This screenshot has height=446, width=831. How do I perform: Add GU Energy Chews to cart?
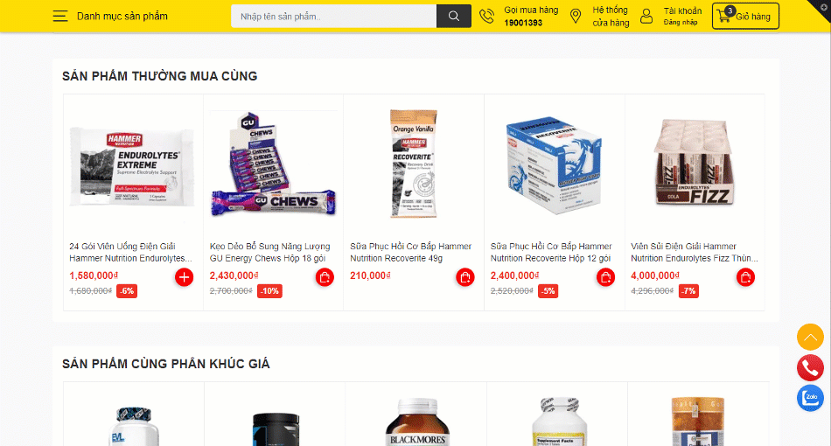pos(325,277)
